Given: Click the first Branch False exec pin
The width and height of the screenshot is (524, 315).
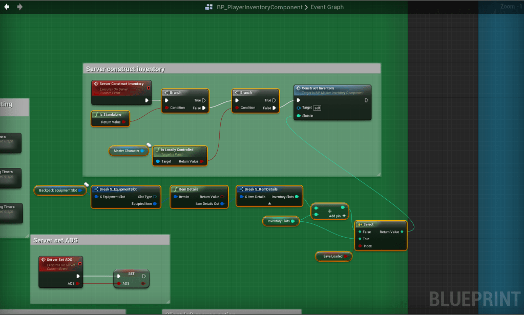Looking at the screenshot, I should pyautogui.click(x=204, y=108).
